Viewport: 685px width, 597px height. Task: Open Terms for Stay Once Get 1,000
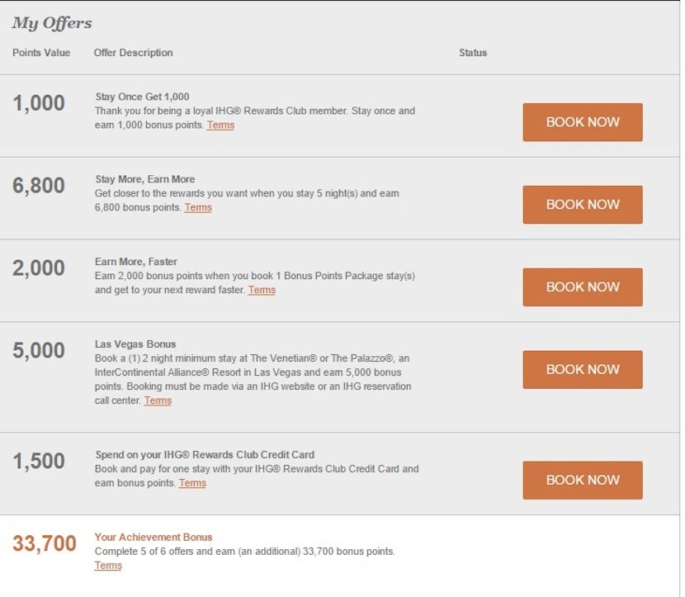click(220, 126)
